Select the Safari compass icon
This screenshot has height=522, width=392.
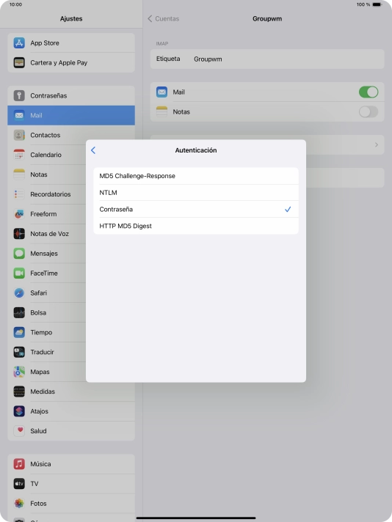19,293
